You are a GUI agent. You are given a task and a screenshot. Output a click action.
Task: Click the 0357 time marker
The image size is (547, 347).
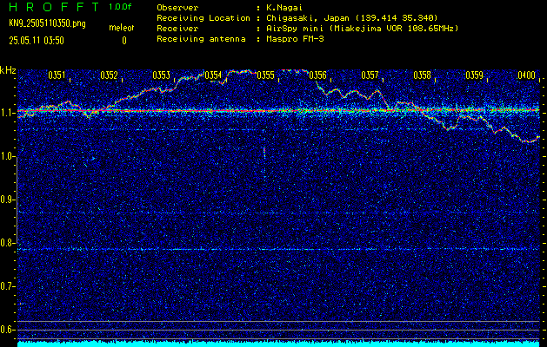point(370,75)
